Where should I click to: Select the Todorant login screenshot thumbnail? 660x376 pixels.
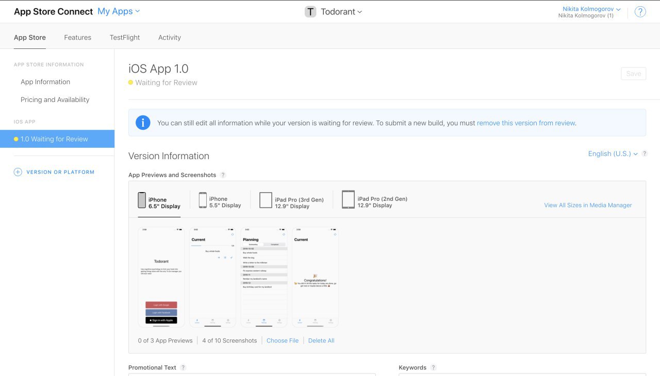click(x=161, y=277)
